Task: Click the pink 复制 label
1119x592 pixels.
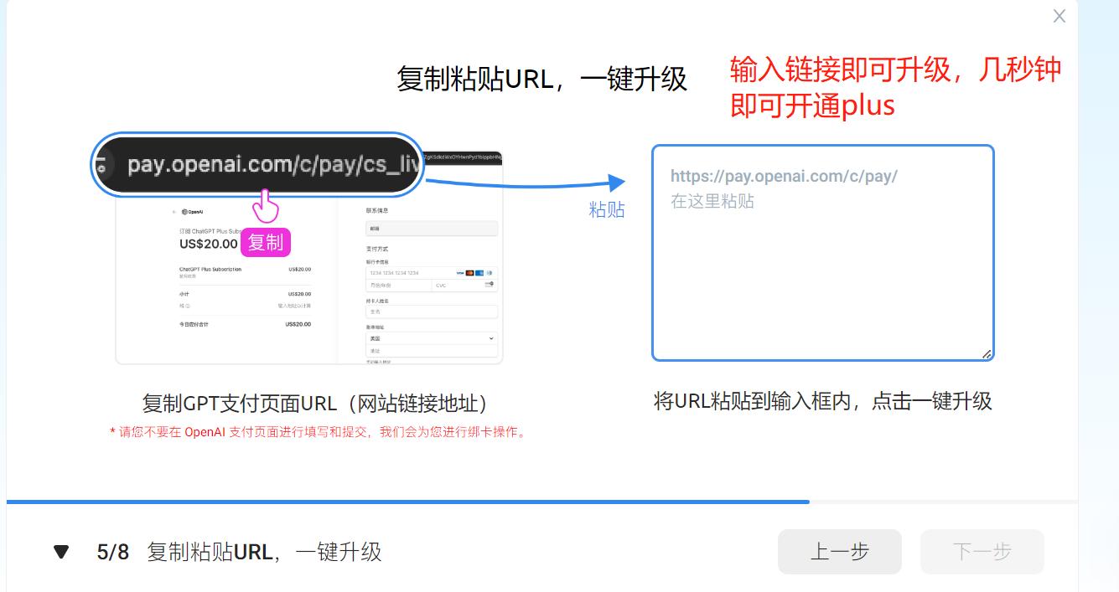Action: pos(266,244)
